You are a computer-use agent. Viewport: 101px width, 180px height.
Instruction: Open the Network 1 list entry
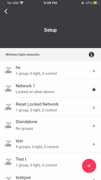tap(50, 88)
